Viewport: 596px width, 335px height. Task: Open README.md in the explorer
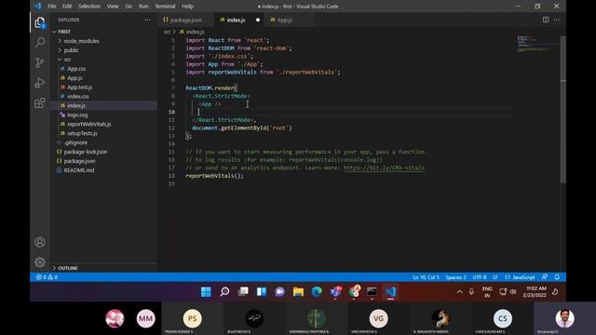(78, 170)
